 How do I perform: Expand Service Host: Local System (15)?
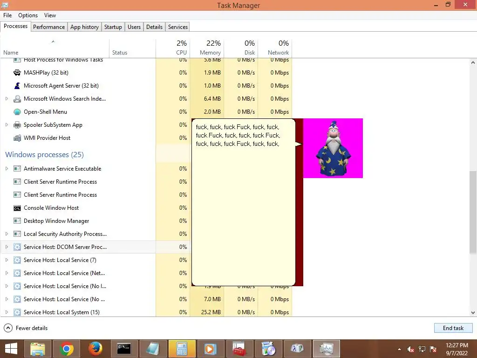coord(7,312)
